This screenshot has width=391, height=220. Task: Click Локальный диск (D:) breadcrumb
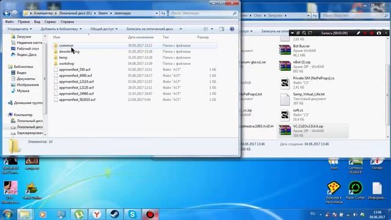click(75, 13)
